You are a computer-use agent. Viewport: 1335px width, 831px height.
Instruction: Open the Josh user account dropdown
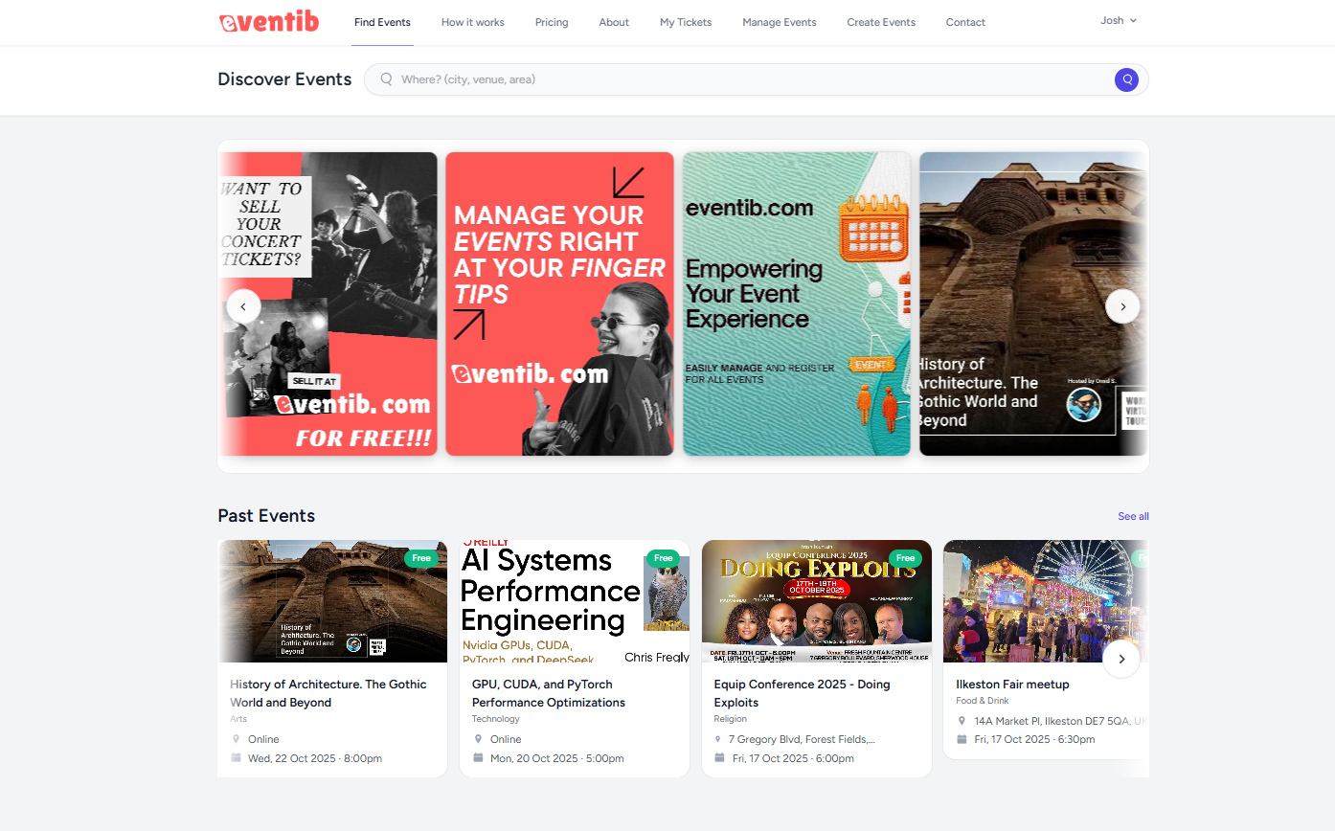[1118, 20]
